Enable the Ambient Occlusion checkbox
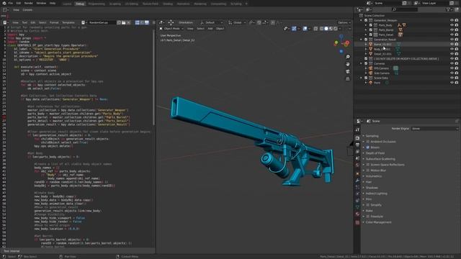 [x=368, y=142]
